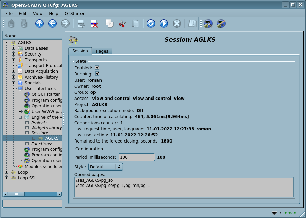Select the highlighted AGLKS session item
Viewport: 306px width, 218px height.
click(x=52, y=138)
